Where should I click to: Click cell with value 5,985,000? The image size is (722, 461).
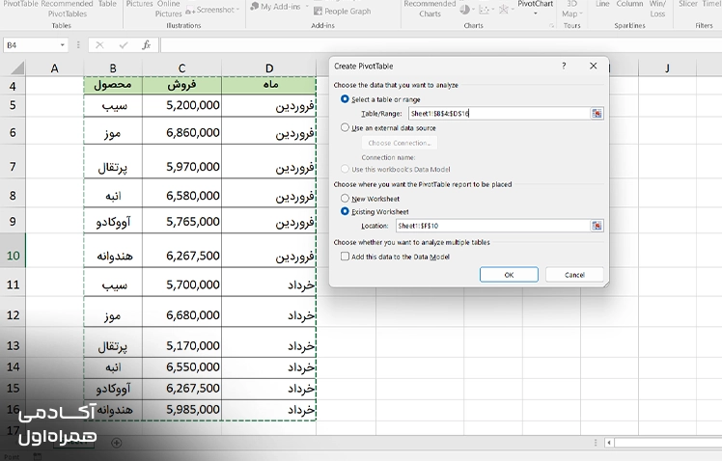(x=181, y=410)
